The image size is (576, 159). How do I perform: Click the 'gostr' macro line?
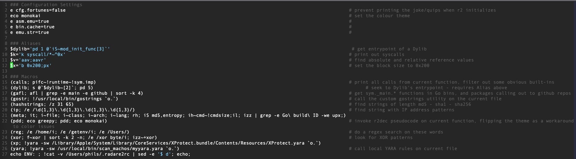(64, 99)
